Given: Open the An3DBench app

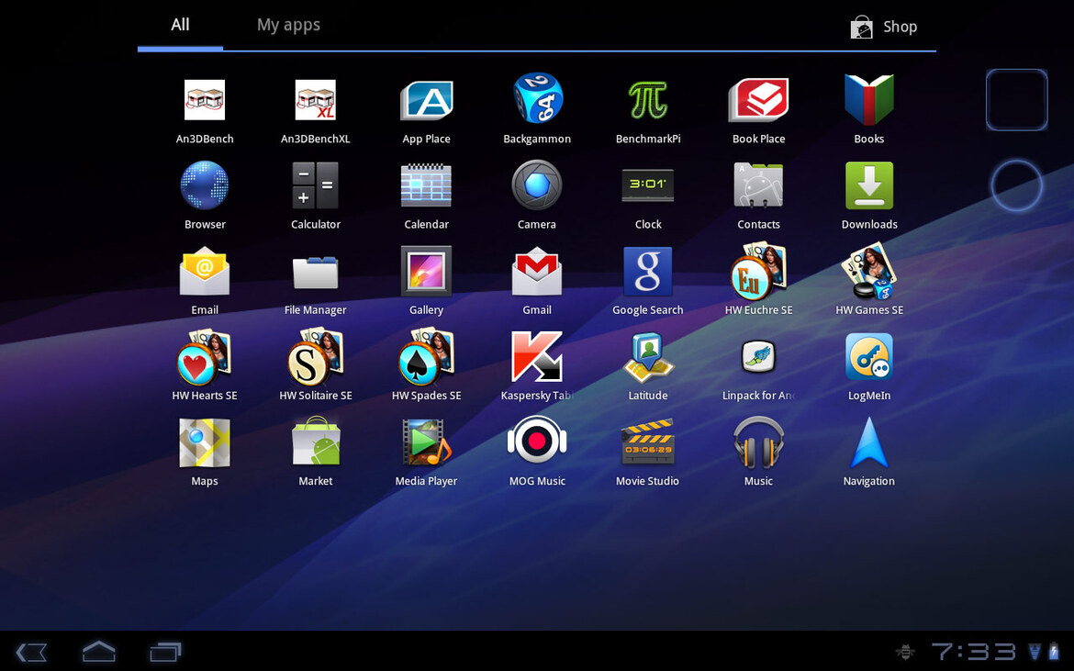Looking at the screenshot, I should [205, 100].
